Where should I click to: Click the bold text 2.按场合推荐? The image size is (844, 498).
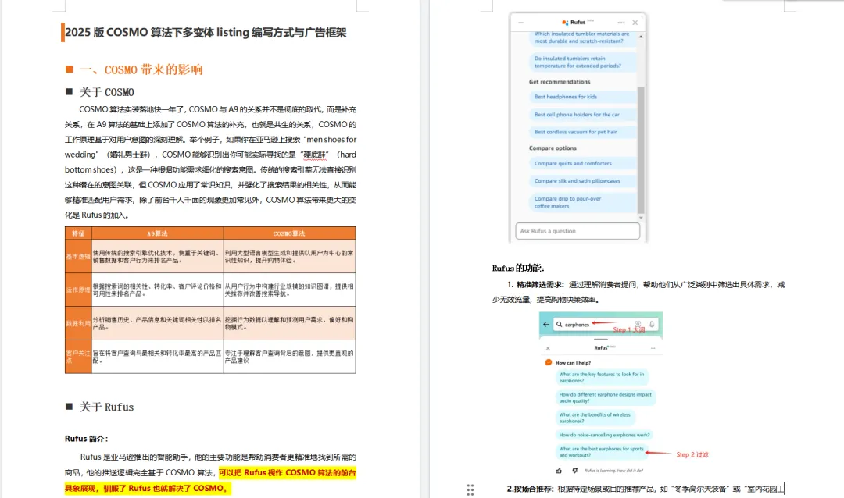pyautogui.click(x=532, y=489)
